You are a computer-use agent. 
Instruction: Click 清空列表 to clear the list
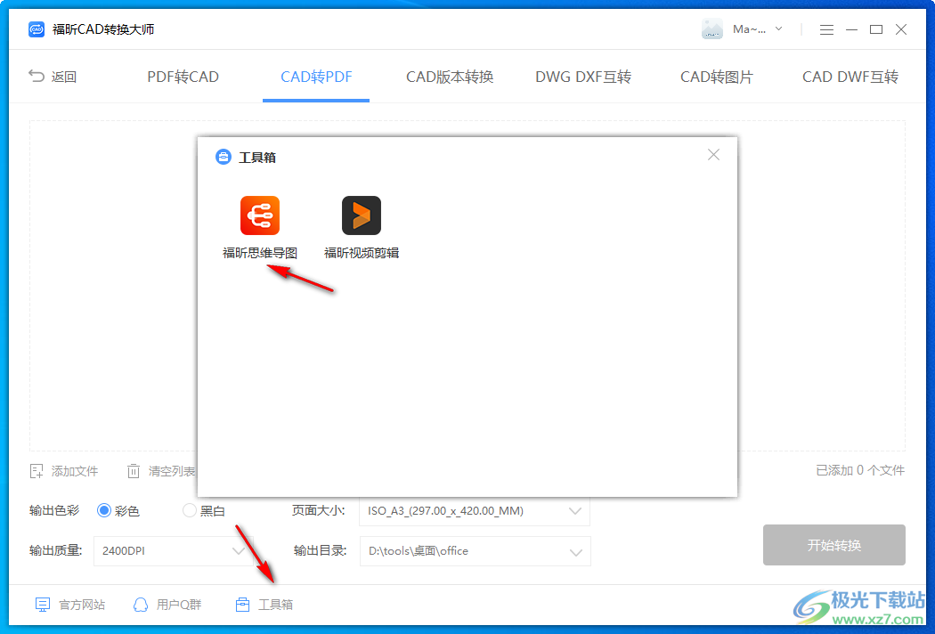tap(161, 471)
